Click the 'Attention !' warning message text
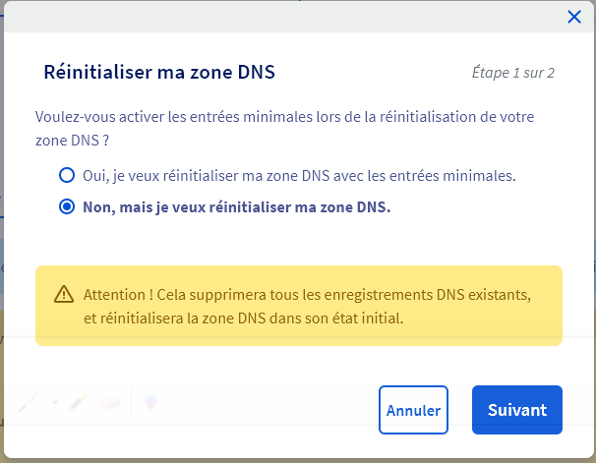The image size is (596, 463). coord(307,294)
